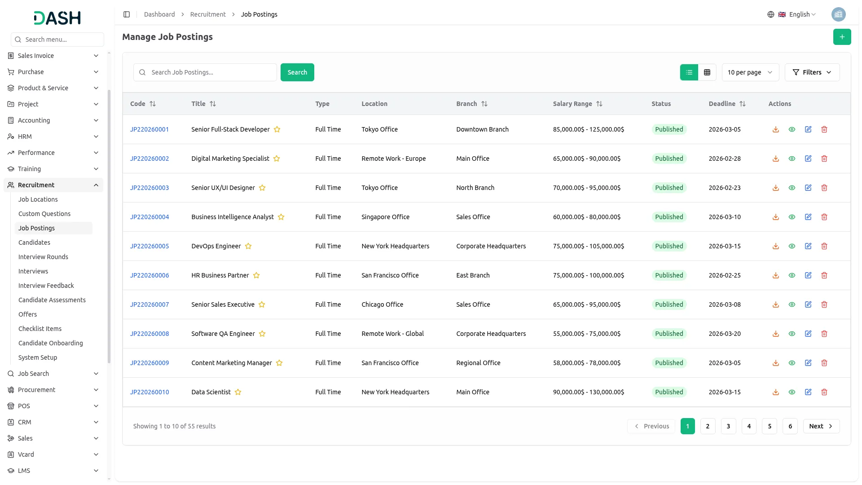The image size is (862, 485).
Task: Open the user avatar profile menu
Action: (x=838, y=14)
